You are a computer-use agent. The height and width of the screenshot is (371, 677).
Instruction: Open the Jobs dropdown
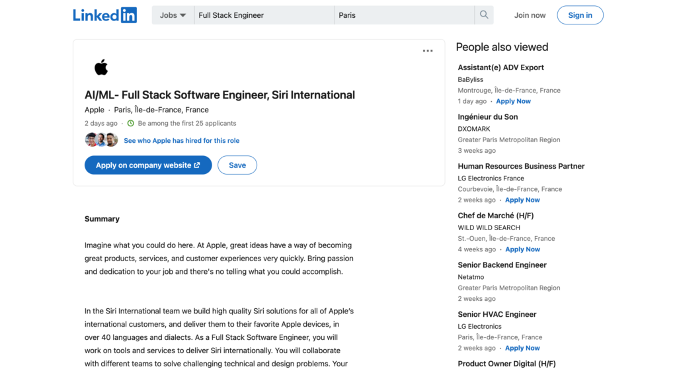click(x=173, y=15)
